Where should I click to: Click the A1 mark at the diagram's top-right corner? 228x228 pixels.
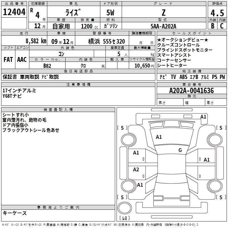(x=203, y=117)
